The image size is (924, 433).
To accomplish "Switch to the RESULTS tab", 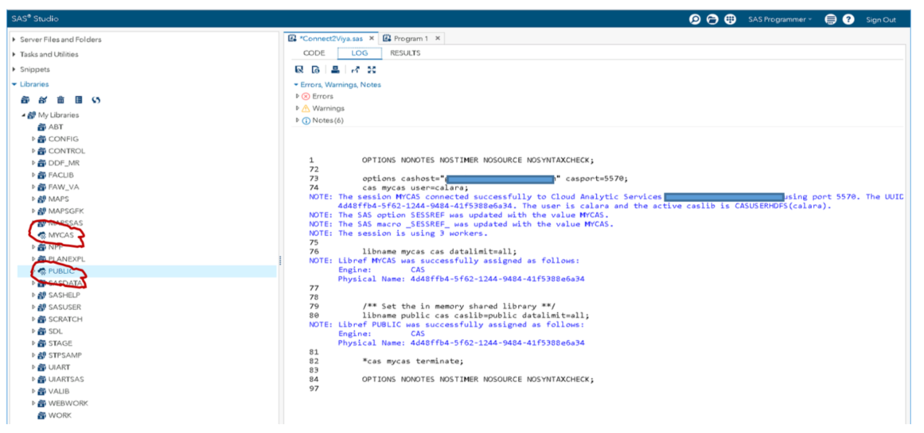I will [x=405, y=53].
